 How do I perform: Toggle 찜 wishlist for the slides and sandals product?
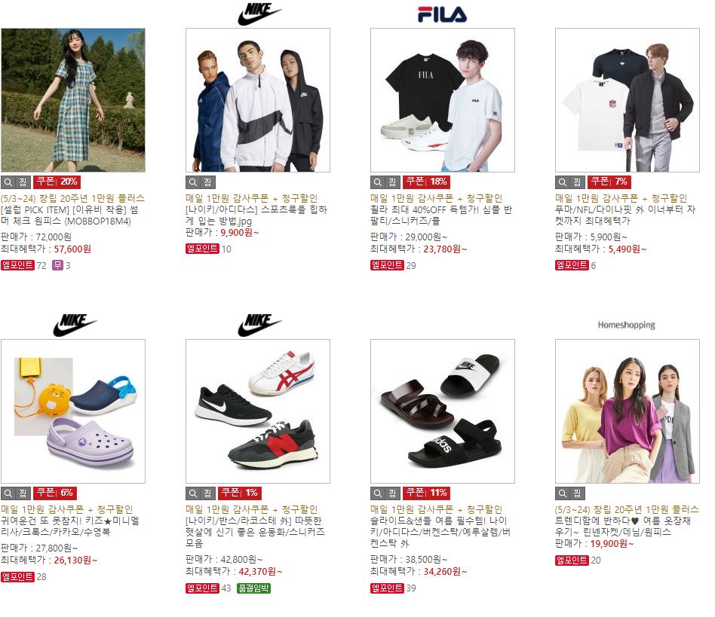393,493
